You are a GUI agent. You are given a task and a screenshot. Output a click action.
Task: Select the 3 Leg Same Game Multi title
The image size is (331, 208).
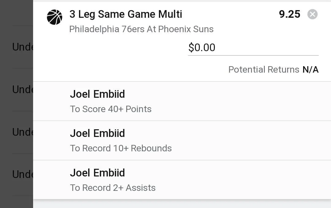[x=126, y=14]
